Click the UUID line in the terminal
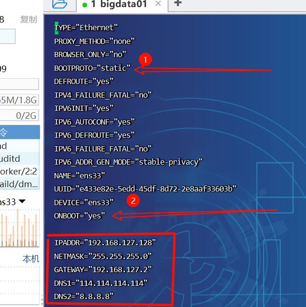This screenshot has height=307, width=306. [x=145, y=189]
